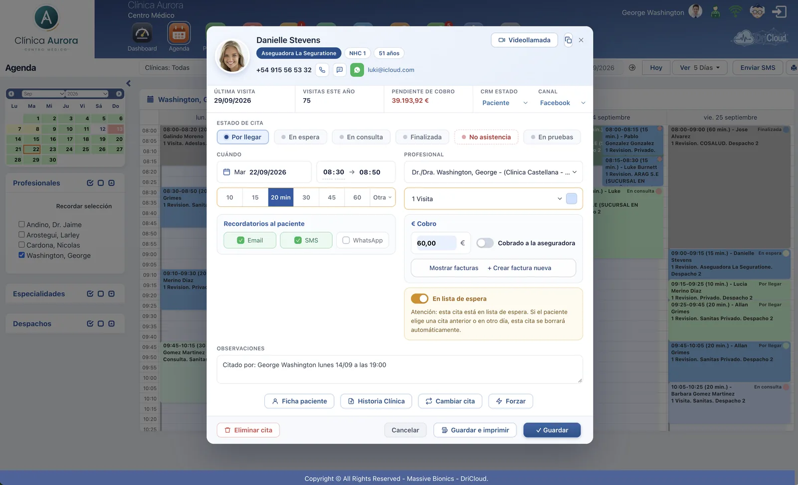Click the logout icon in the top-right corner
The width and height of the screenshot is (798, 485).
(x=779, y=11)
